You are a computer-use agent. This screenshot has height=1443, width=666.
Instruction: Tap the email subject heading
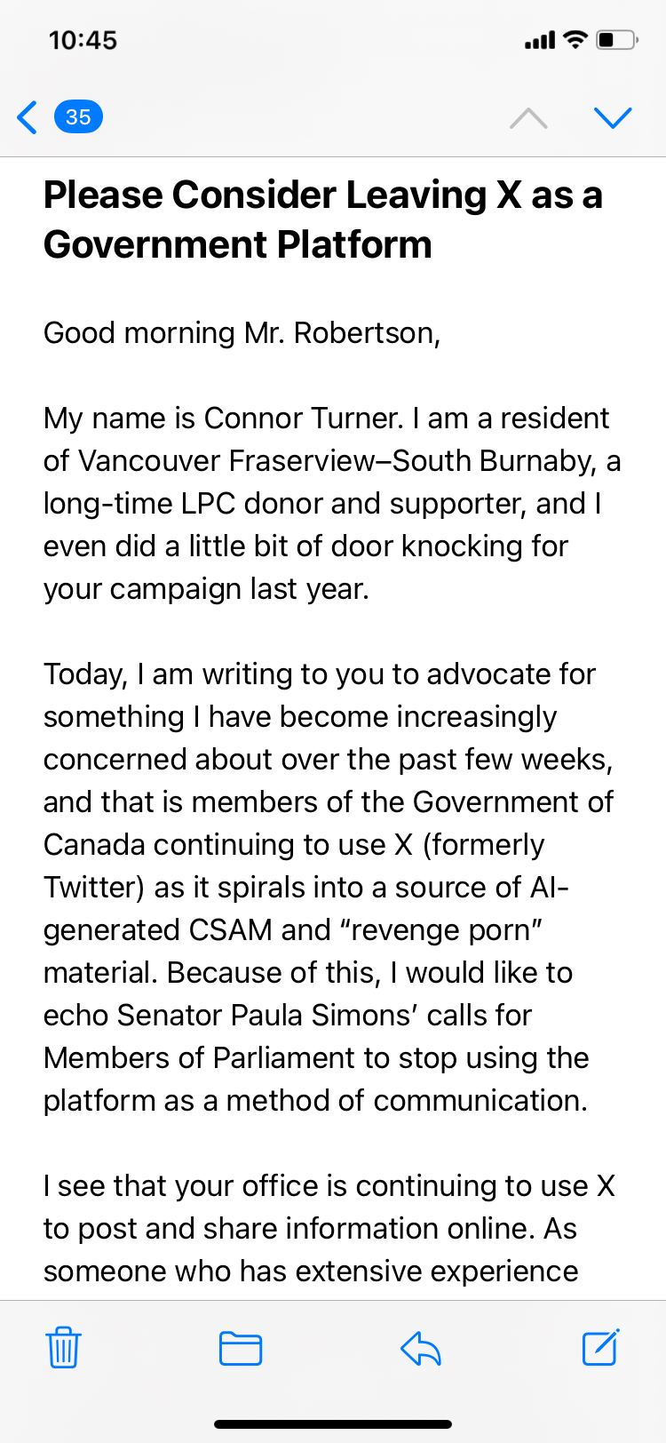coord(323,219)
